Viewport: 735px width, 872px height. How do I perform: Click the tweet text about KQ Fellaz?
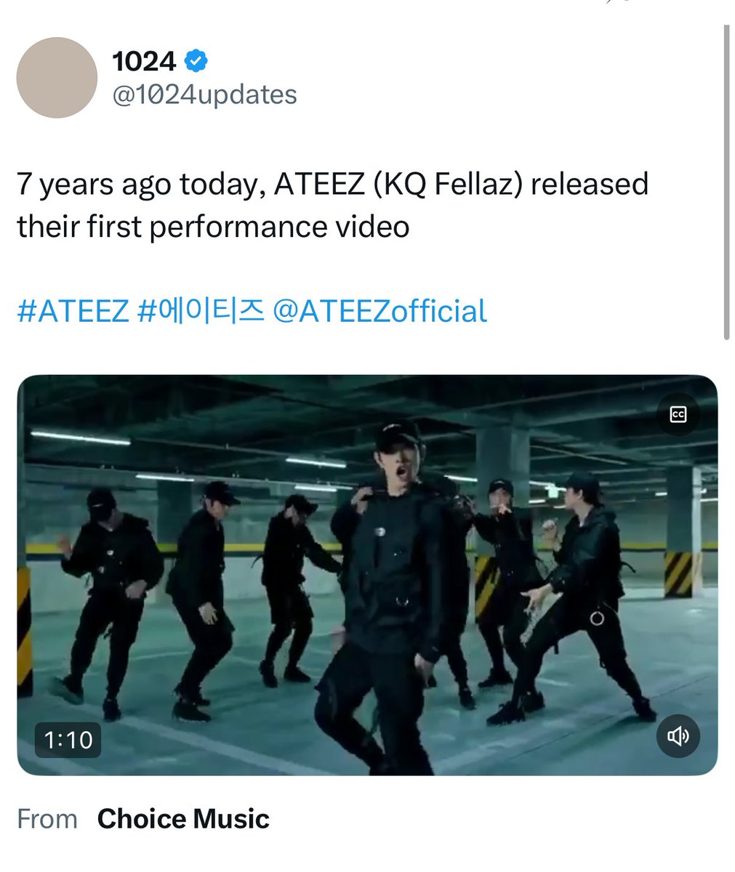pos(332,205)
